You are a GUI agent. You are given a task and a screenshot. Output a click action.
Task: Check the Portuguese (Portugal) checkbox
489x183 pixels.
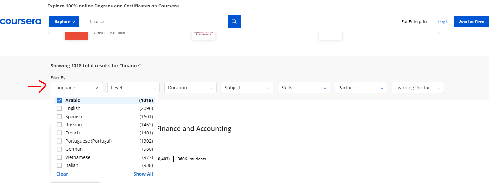(x=59, y=141)
